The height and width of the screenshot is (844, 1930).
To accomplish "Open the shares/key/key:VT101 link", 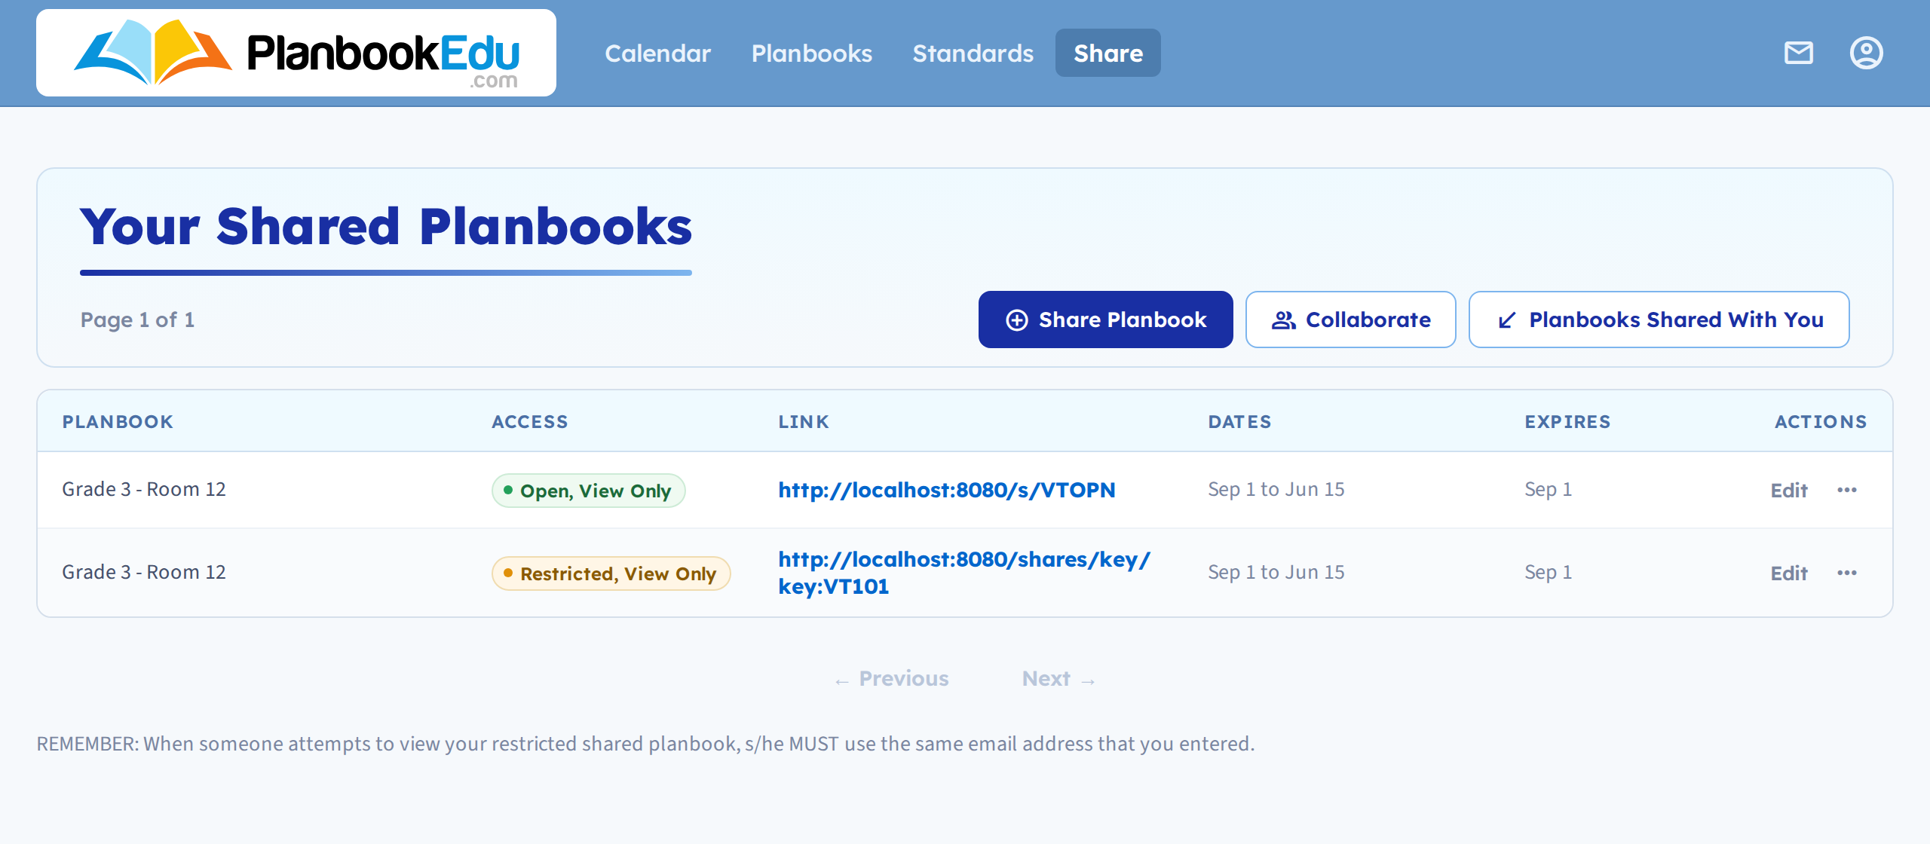I will coord(964,573).
